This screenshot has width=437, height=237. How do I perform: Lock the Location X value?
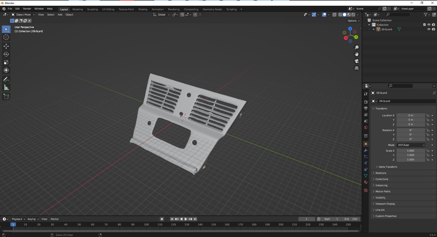click(428, 116)
